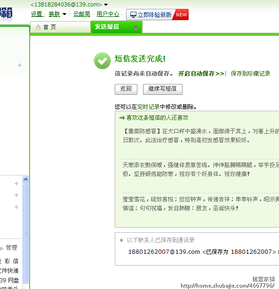Open the 139 网盘 sidebar item
Image resolution: width=279 pixels, height=289 pixels.
(x=9, y=281)
